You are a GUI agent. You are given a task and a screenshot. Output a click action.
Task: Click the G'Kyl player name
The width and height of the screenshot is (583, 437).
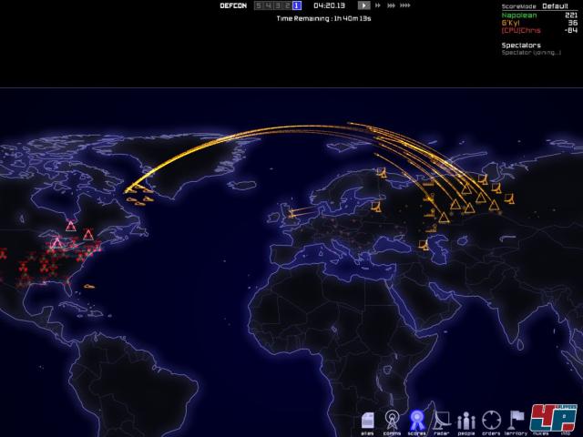(510, 23)
